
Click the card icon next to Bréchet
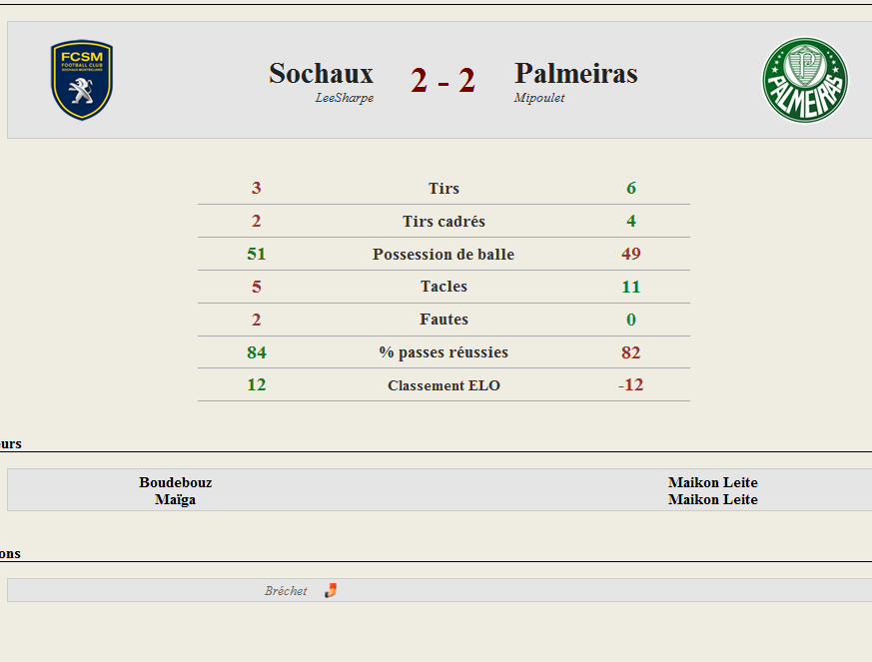point(331,590)
